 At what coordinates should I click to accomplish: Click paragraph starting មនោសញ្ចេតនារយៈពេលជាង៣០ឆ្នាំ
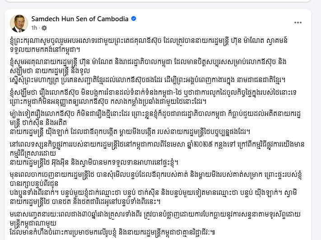155,223
